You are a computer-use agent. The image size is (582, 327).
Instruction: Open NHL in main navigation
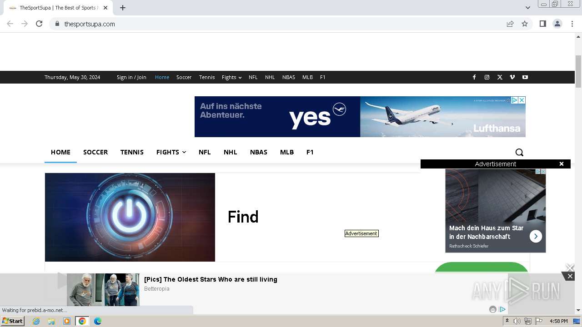pos(230,152)
